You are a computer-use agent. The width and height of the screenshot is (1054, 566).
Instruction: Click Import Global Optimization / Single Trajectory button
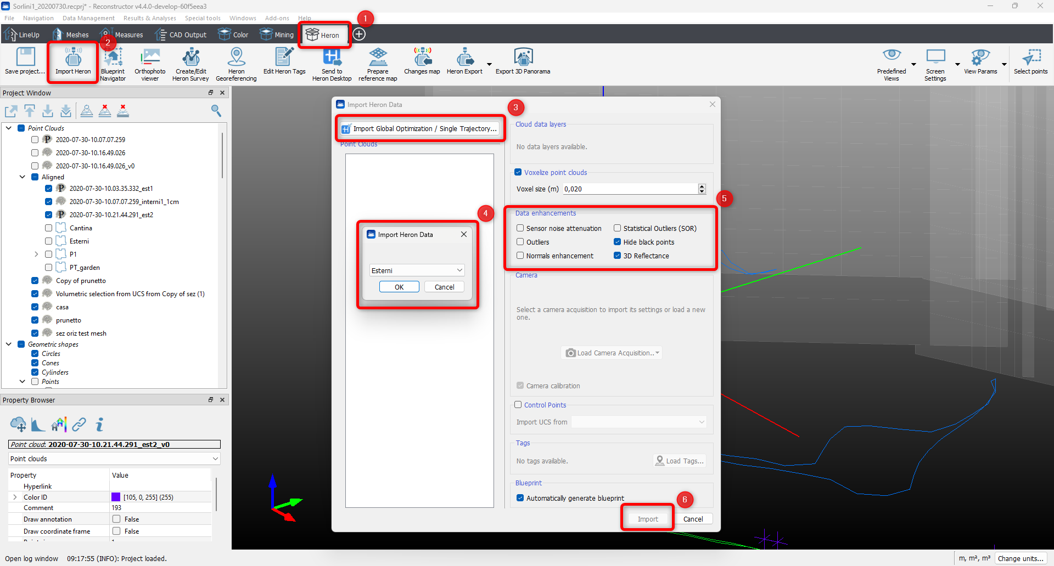(x=419, y=129)
